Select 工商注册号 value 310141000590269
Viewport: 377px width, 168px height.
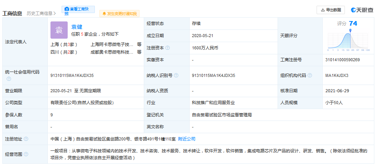point(343,60)
